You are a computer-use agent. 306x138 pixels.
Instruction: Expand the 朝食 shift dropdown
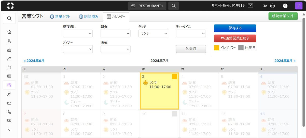point(115,33)
